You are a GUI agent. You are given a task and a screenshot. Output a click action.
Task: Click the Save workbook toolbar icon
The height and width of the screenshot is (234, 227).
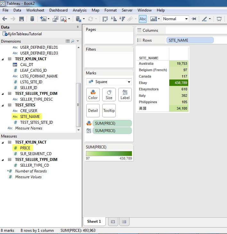coord(21,19)
